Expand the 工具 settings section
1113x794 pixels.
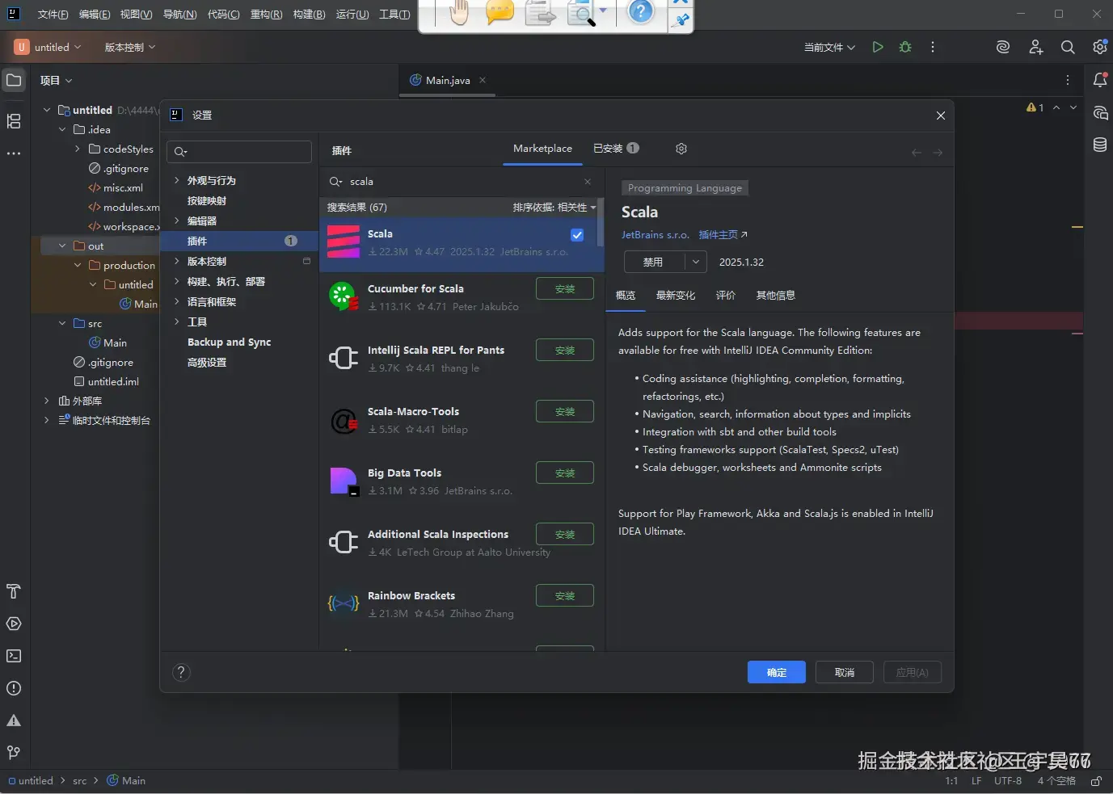[x=177, y=321]
